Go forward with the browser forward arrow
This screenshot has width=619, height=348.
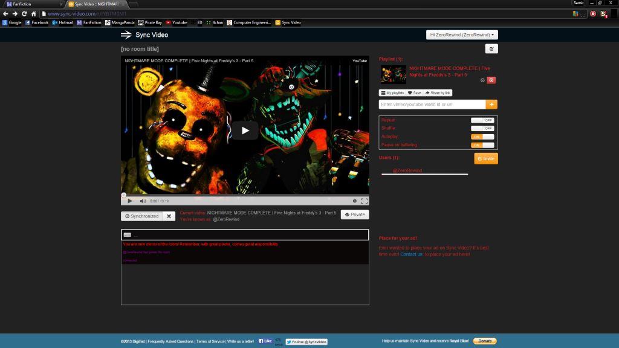click(15, 13)
